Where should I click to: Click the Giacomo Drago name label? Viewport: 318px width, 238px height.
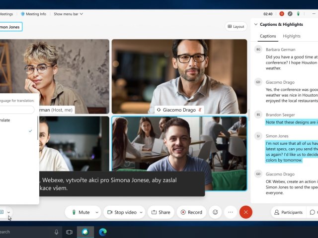(x=179, y=110)
